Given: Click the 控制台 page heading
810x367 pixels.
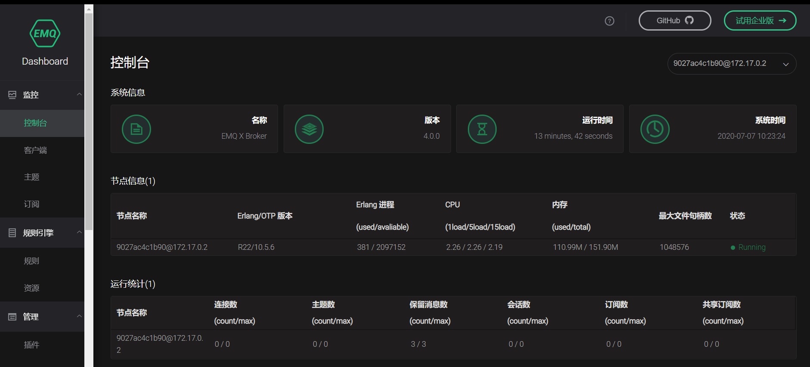Looking at the screenshot, I should click(130, 62).
